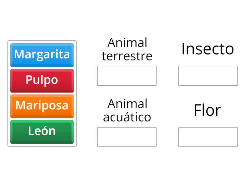Click the Animal acuático category label

pyautogui.click(x=127, y=110)
